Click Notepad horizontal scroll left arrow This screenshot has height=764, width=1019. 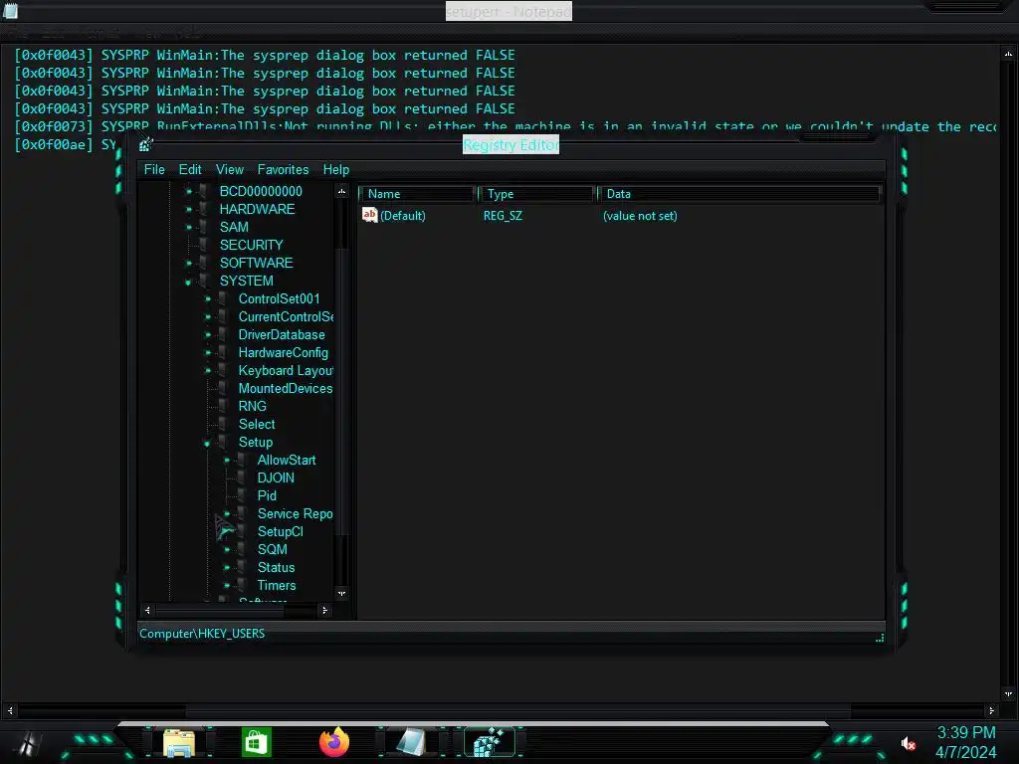(x=10, y=710)
